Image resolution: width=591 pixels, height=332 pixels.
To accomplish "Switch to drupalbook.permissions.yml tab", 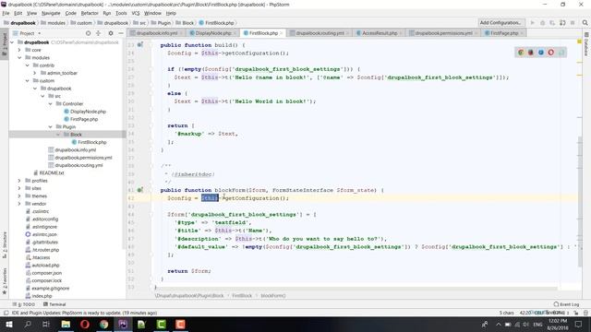I will point(443,33).
